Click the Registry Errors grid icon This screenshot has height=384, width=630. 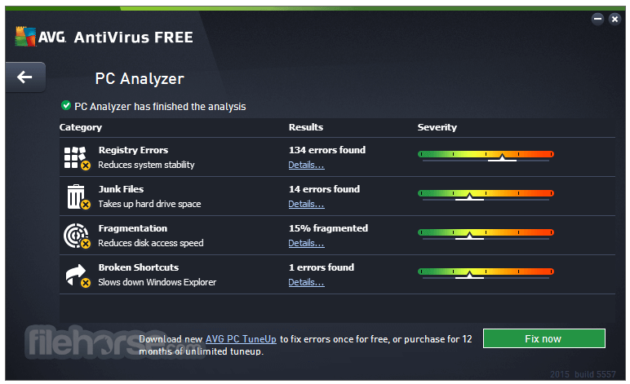[77, 157]
